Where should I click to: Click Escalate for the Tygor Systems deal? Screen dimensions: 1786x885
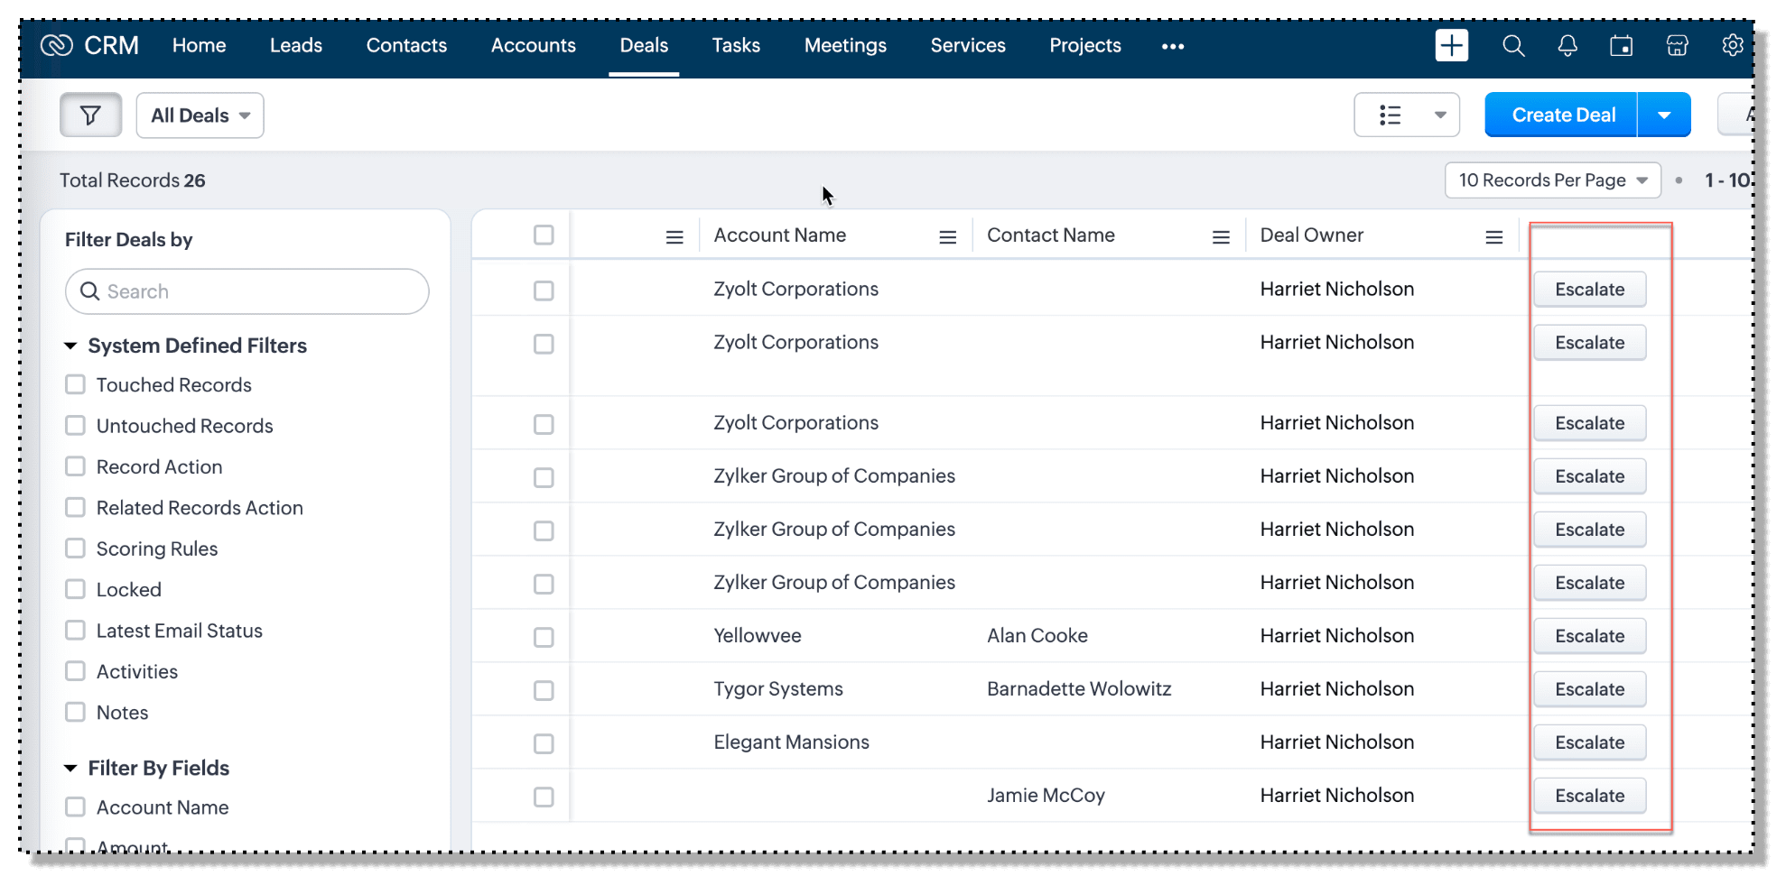click(1589, 689)
